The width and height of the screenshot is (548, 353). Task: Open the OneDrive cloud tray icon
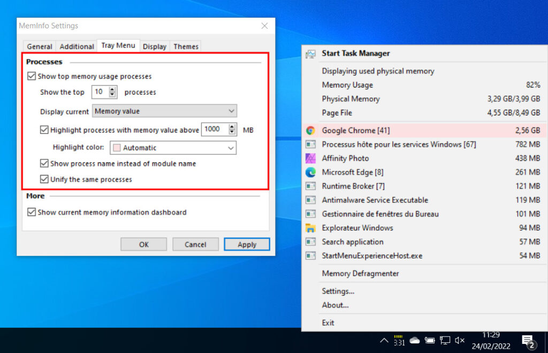click(x=415, y=340)
